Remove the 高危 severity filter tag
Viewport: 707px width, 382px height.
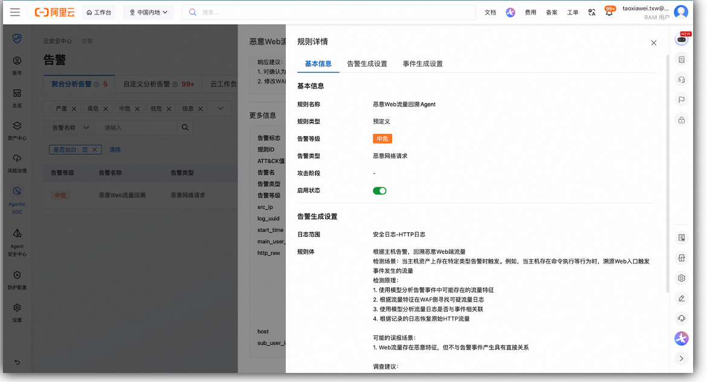click(x=106, y=109)
